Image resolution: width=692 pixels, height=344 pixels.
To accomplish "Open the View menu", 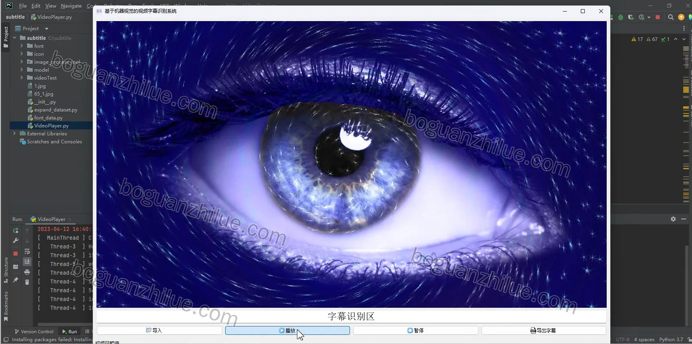I will point(51,6).
